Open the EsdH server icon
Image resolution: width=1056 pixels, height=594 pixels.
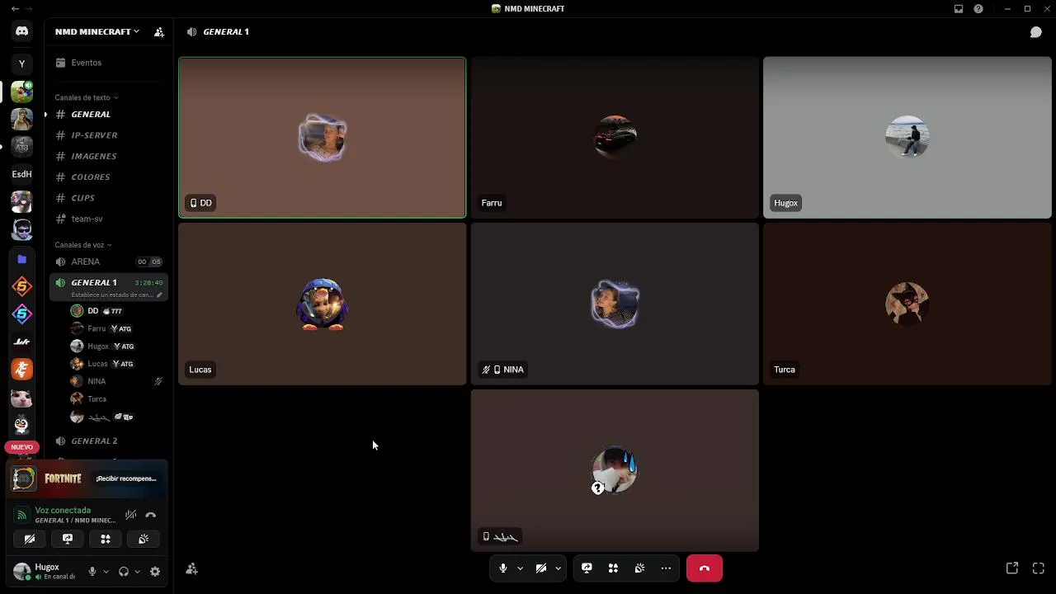click(x=21, y=174)
